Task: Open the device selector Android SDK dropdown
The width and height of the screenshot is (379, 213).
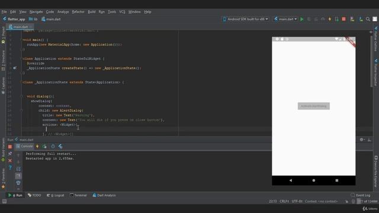Action: tap(245, 19)
